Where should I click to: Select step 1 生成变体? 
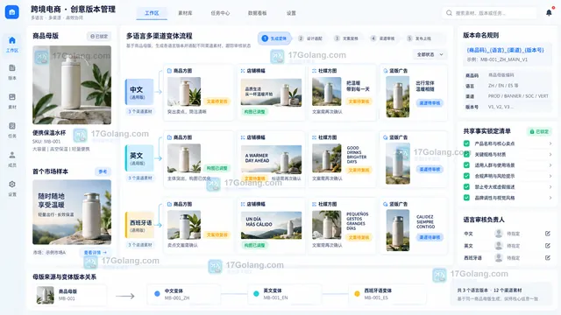[274, 38]
